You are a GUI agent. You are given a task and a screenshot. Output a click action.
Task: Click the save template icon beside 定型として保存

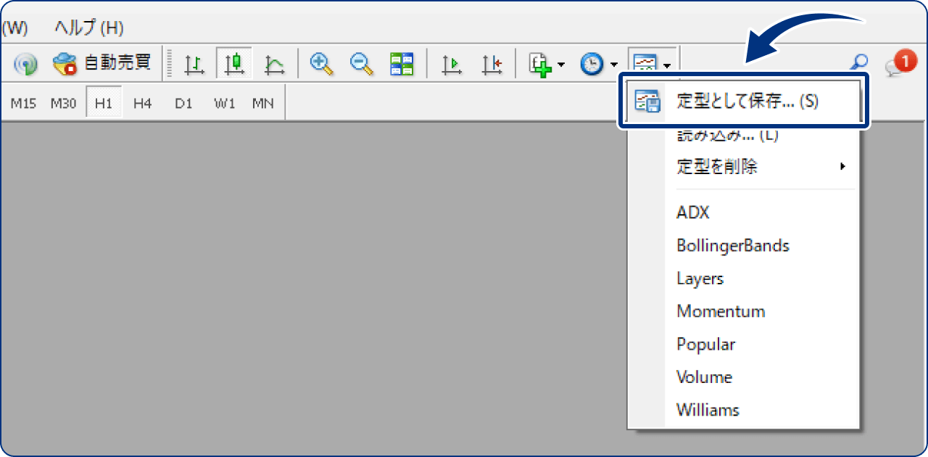(x=647, y=102)
